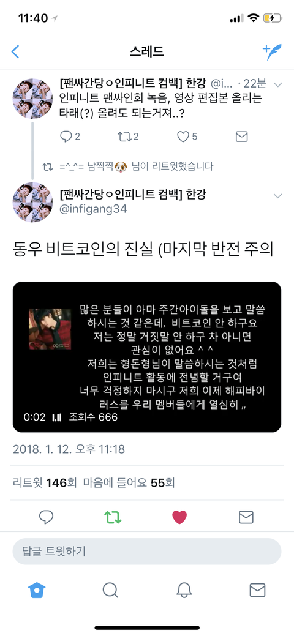This screenshot has height=636, width=294.
Task: View the 리트윗 146회 retweet list
Action: (x=45, y=483)
